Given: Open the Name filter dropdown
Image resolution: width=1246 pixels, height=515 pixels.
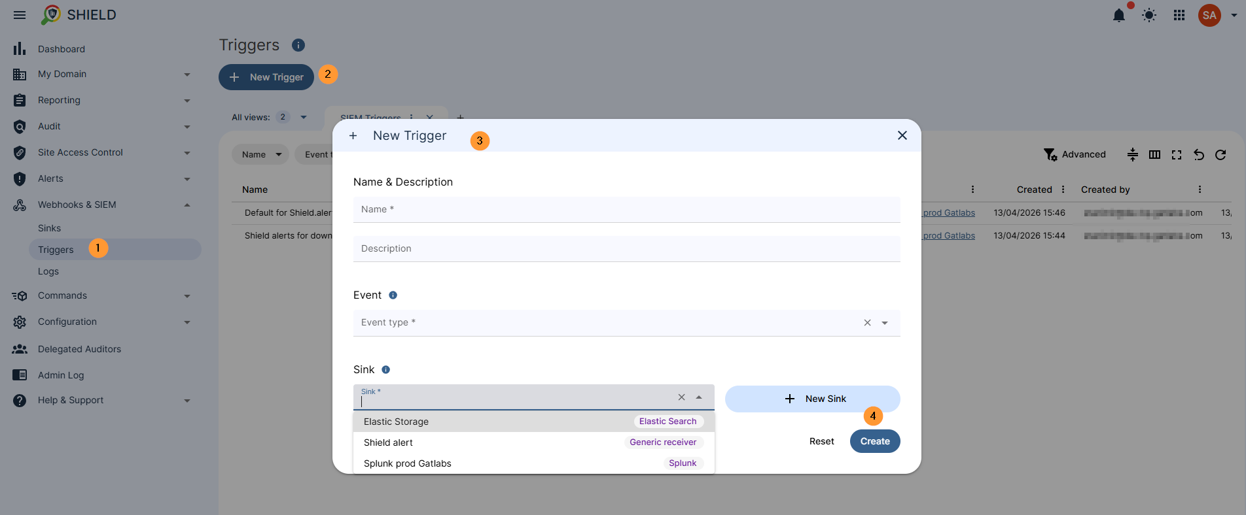Looking at the screenshot, I should 260,155.
